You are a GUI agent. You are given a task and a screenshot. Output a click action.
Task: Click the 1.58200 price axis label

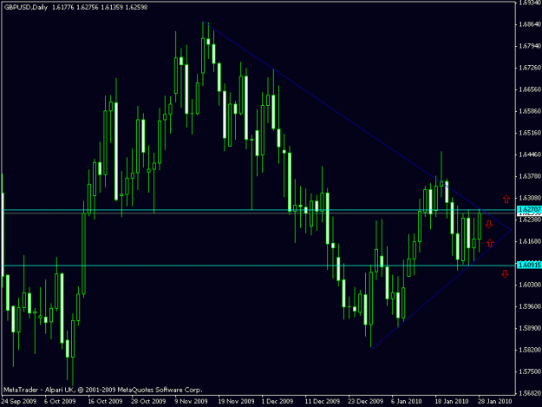point(530,350)
